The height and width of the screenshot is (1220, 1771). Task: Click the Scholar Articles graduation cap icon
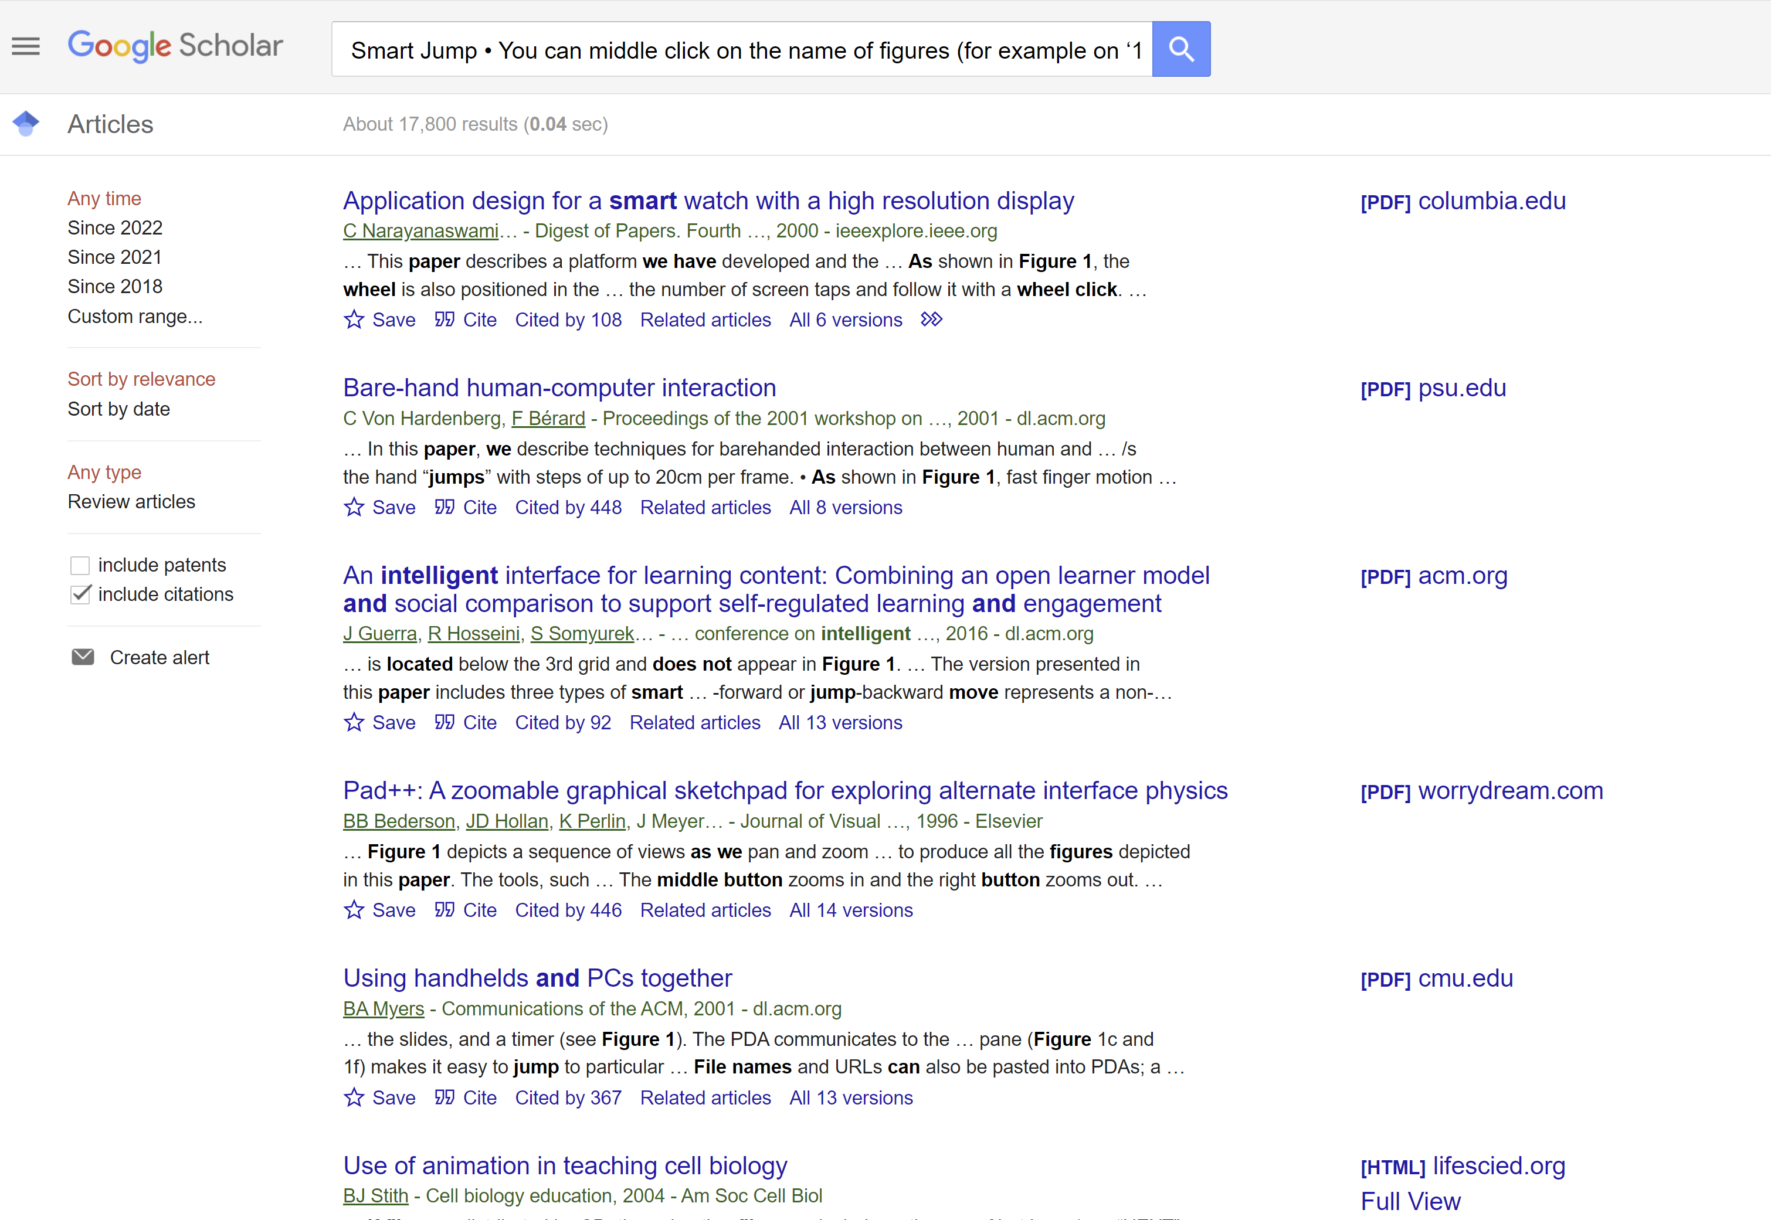tap(26, 123)
